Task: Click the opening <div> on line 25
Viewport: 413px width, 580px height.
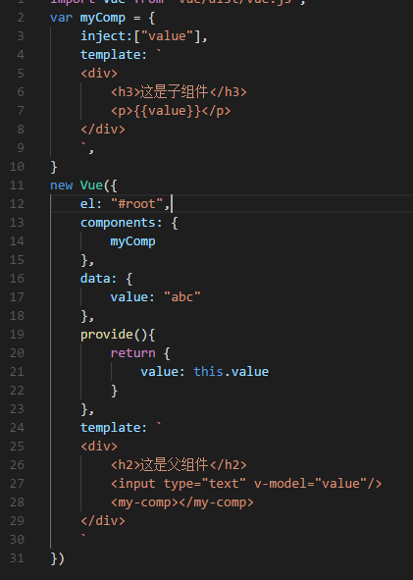Action: 99,447
